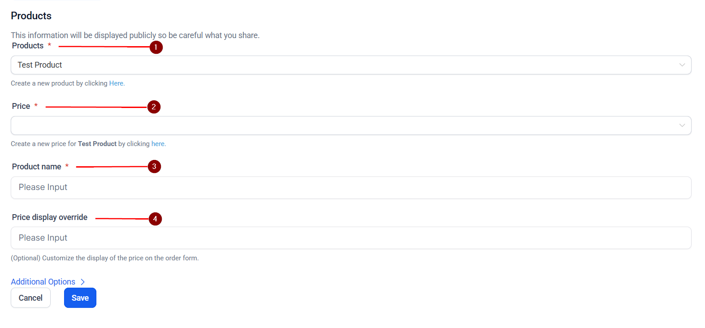The width and height of the screenshot is (705, 328).
Task: Focus the Product name input field
Action: [350, 187]
